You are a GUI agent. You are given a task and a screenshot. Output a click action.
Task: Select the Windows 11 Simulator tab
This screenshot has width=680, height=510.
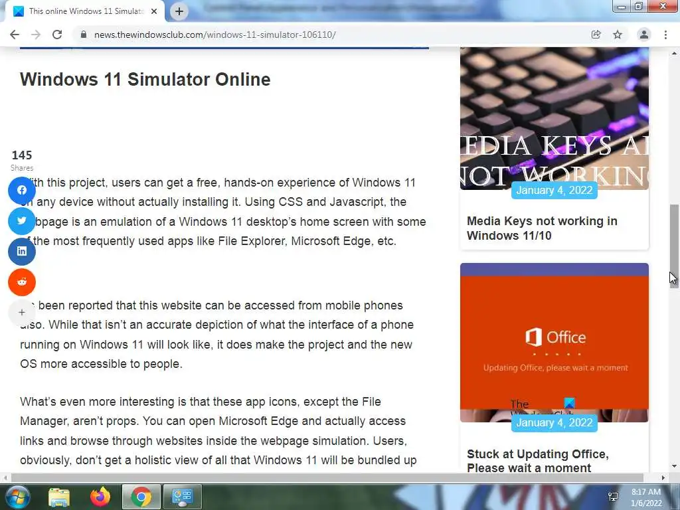click(x=83, y=11)
